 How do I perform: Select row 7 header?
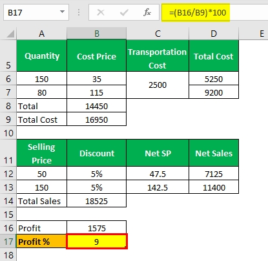coord(8,92)
